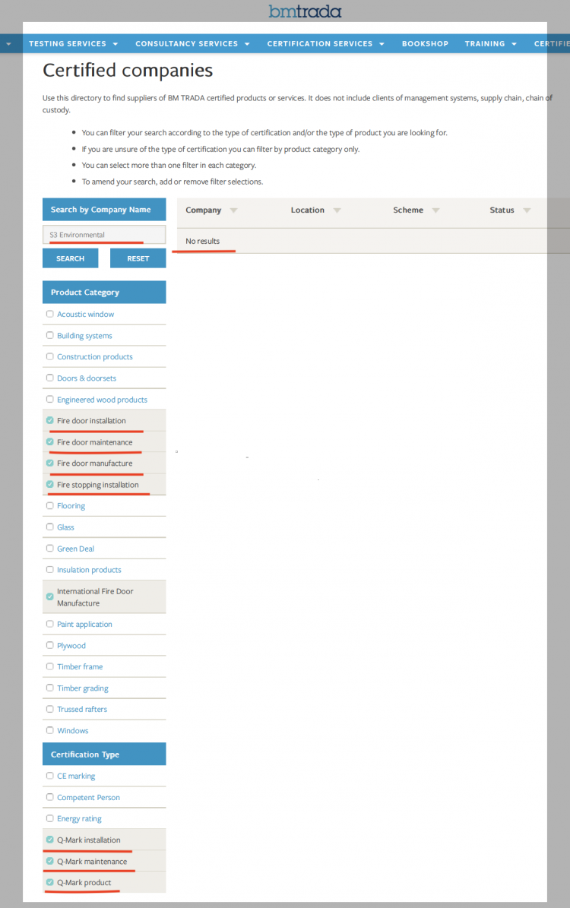Sort by Location column arrow
This screenshot has width=570, height=908.
click(337, 210)
